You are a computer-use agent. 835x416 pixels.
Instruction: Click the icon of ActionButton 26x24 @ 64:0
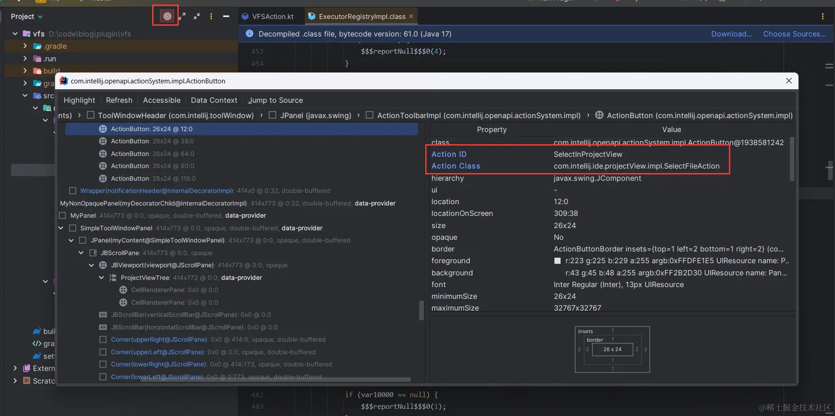(x=103, y=154)
